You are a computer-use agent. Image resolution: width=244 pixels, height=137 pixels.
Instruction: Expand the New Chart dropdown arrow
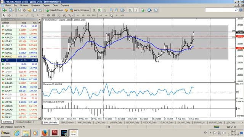6,10
